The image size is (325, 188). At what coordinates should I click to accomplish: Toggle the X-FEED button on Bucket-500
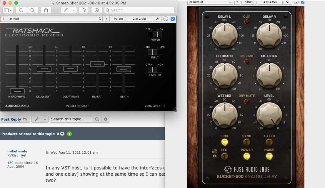click(x=269, y=142)
